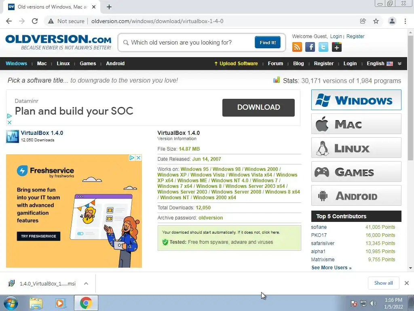This screenshot has width=414, height=311.
Task: Click the volume speaker tray icon
Action: (373, 303)
